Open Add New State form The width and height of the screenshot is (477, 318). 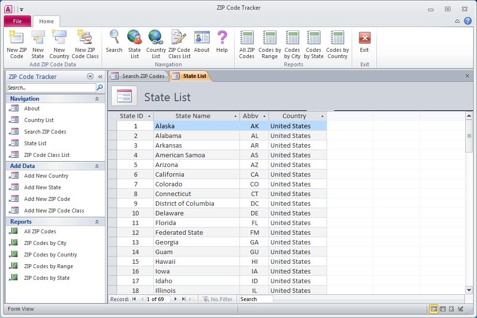click(x=42, y=187)
